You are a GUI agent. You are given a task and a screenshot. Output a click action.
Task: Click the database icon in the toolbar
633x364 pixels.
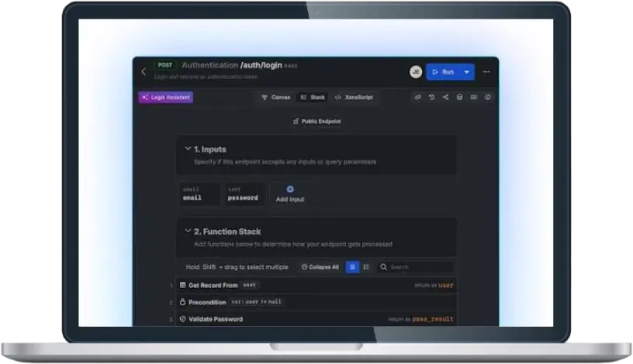tap(459, 97)
